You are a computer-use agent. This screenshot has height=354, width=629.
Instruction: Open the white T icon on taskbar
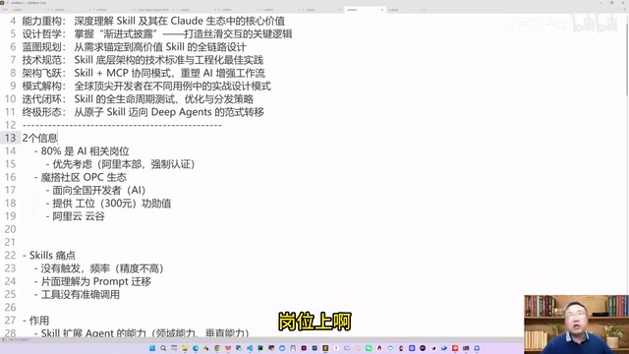336,348
